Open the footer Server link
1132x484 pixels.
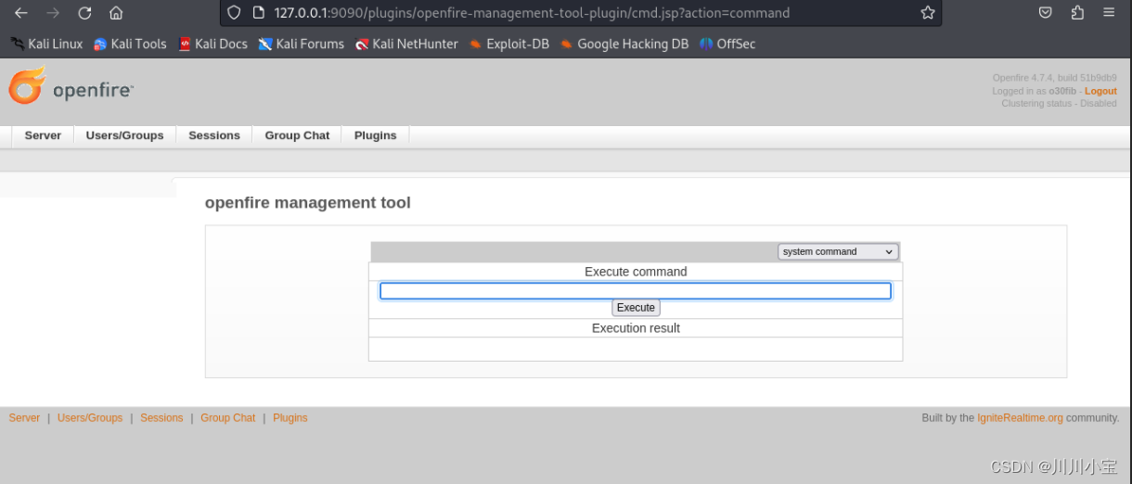coord(24,418)
